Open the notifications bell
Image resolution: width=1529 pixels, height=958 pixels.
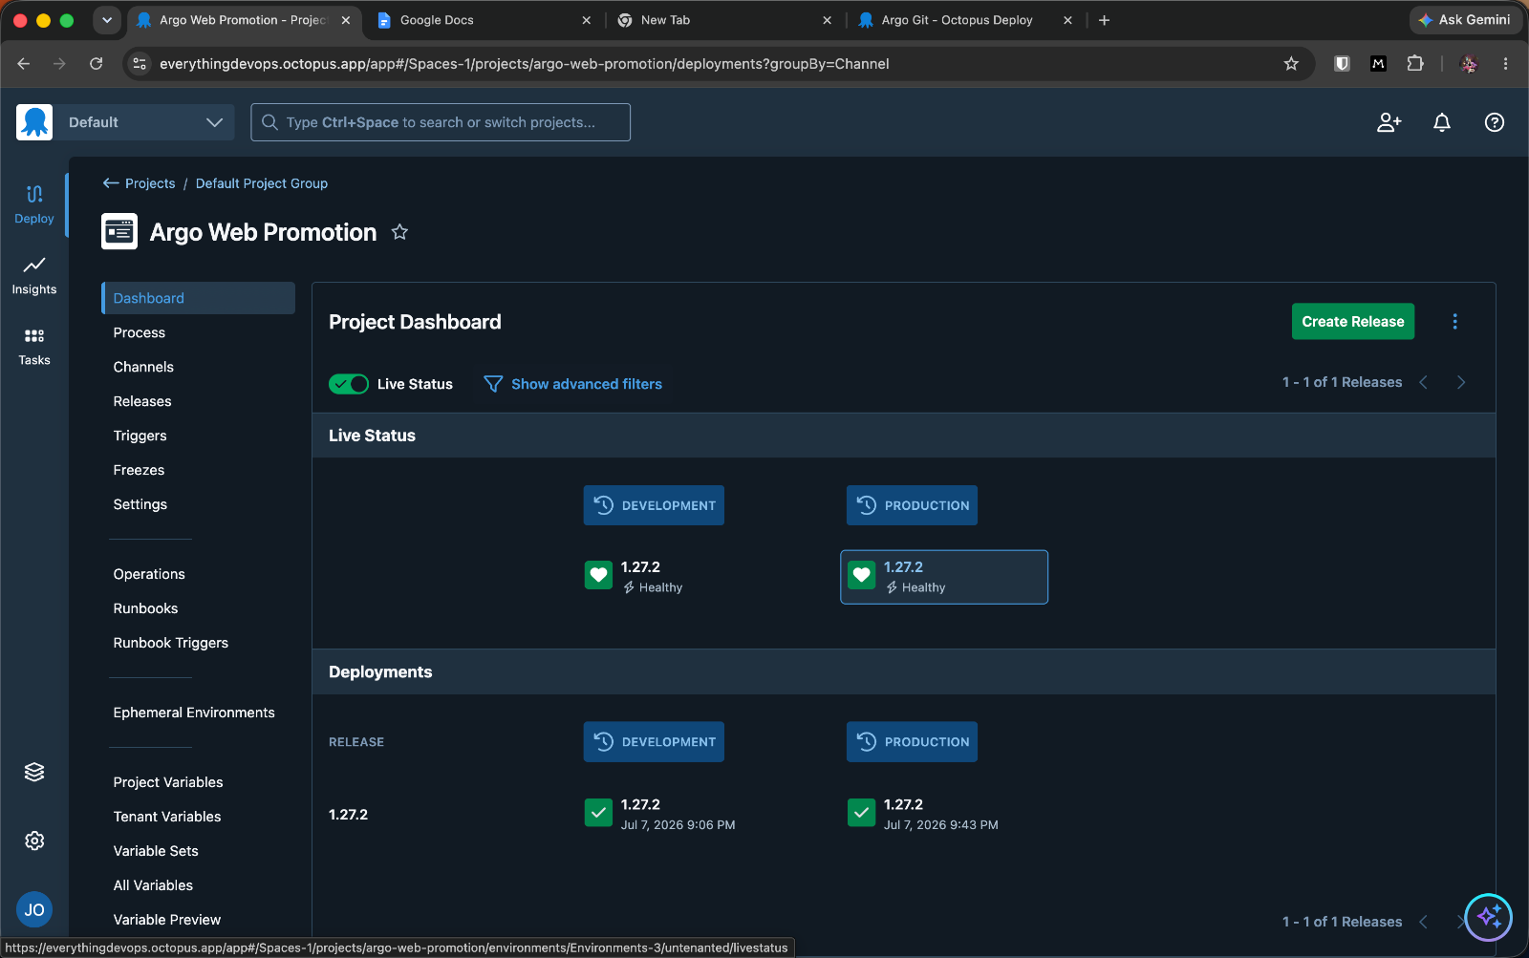(x=1442, y=122)
